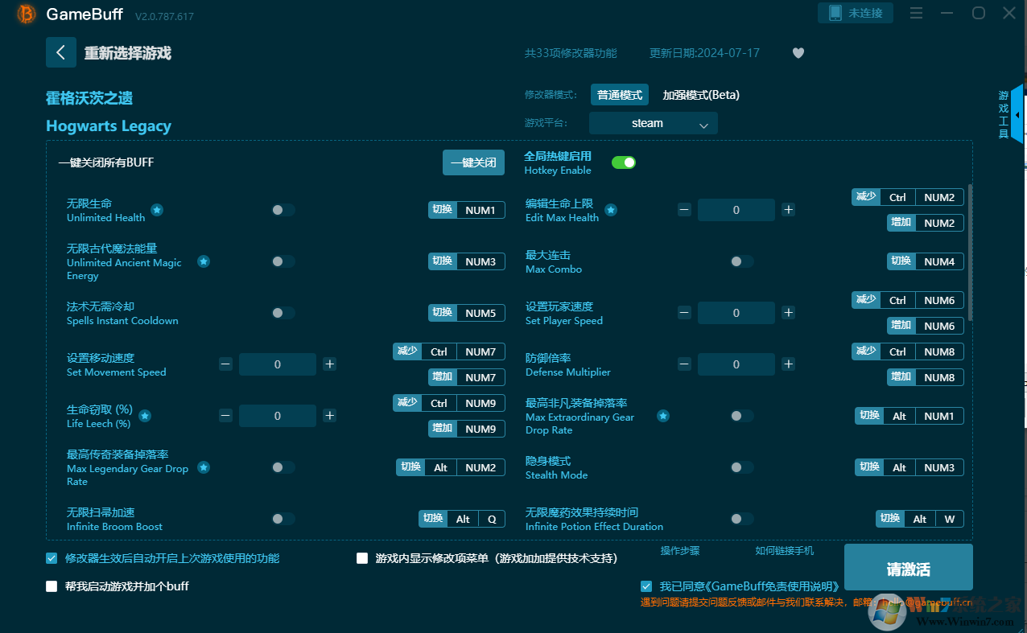The image size is (1027, 633).
Task: Toggle Unlimited Ancient Magic Energy switch
Action: click(x=283, y=261)
